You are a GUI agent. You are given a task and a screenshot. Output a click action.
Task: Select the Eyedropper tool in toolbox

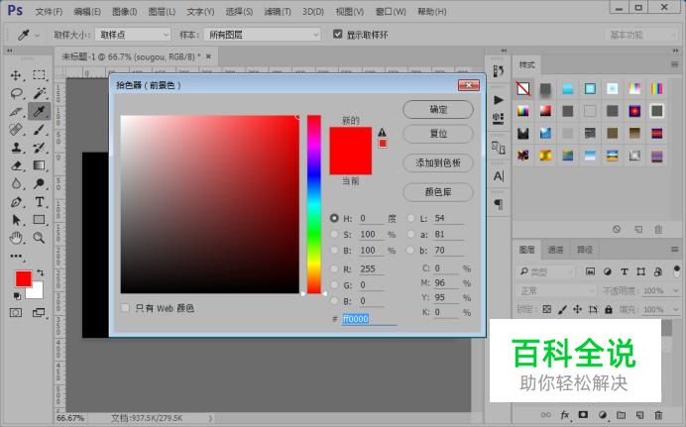39,111
